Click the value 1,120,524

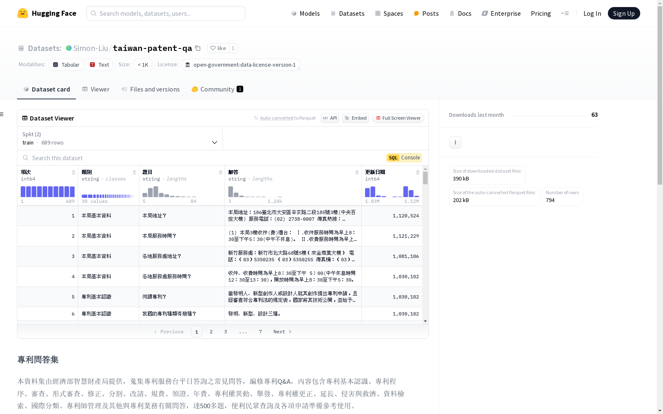point(406,216)
